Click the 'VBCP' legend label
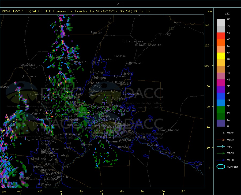The height and width of the screenshot is (195, 241). [x=230, y=133]
